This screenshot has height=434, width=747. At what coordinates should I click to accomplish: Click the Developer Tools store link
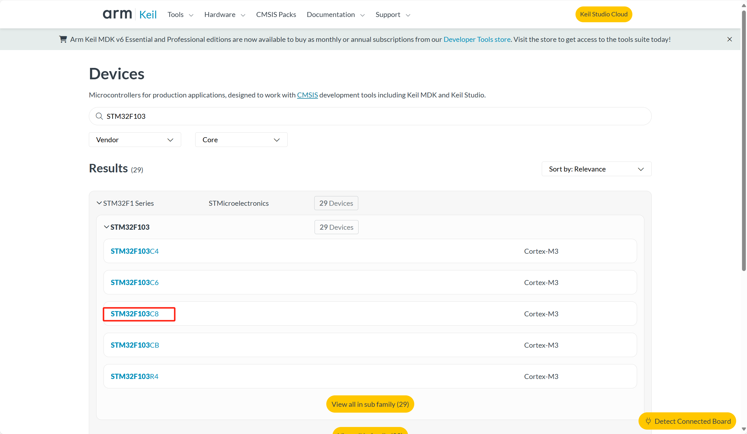click(x=477, y=39)
